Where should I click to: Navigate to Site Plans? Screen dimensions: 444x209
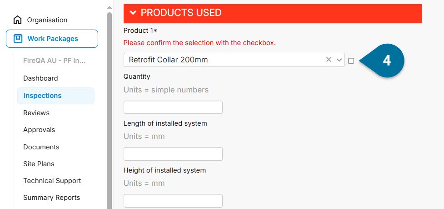pos(39,164)
